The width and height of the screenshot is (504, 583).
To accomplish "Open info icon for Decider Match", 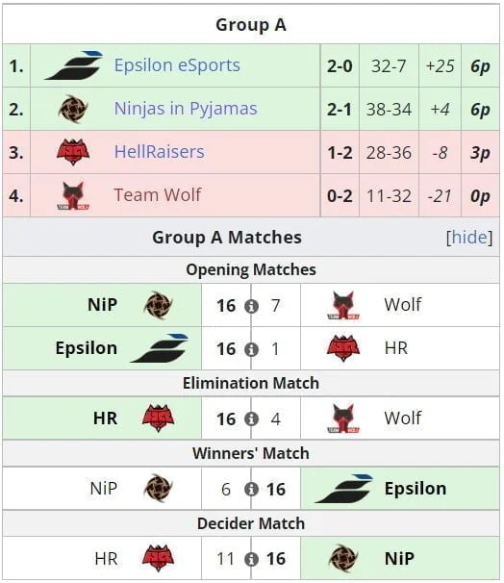I will click(x=251, y=559).
